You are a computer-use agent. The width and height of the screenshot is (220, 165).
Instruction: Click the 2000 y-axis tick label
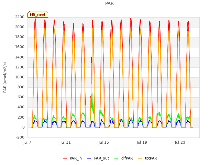pos(20,27)
